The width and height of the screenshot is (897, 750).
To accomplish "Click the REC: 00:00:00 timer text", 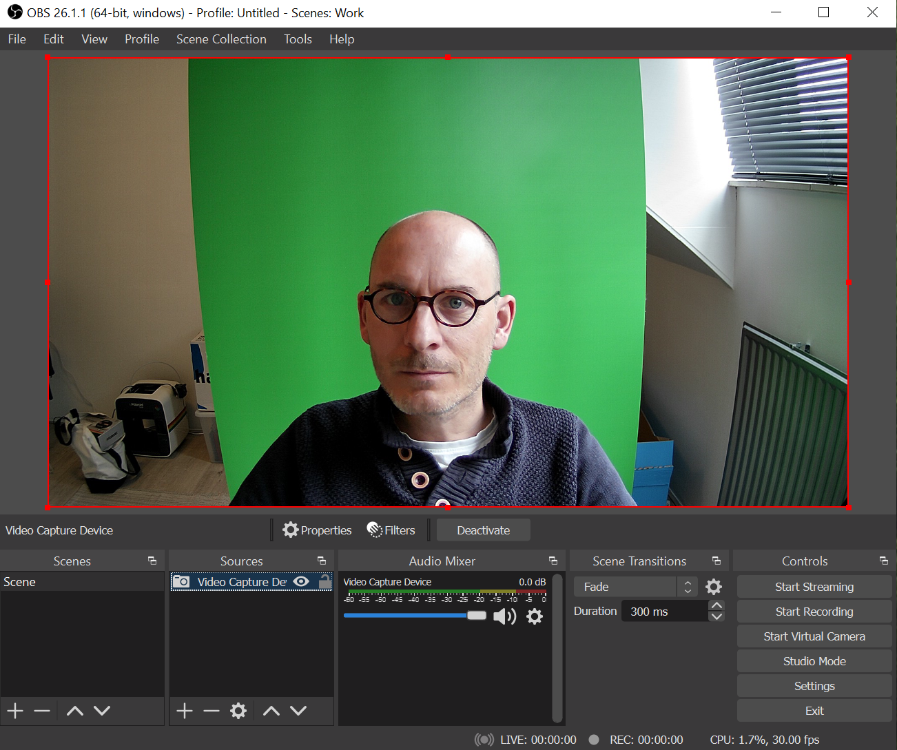I will click(x=646, y=740).
